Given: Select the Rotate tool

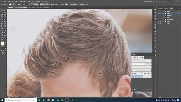Looking at the screenshot, I should coord(2,24).
